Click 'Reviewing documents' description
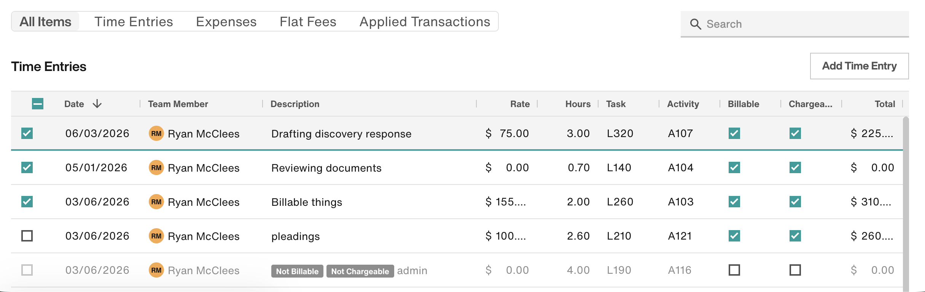This screenshot has width=925, height=292. 326,168
